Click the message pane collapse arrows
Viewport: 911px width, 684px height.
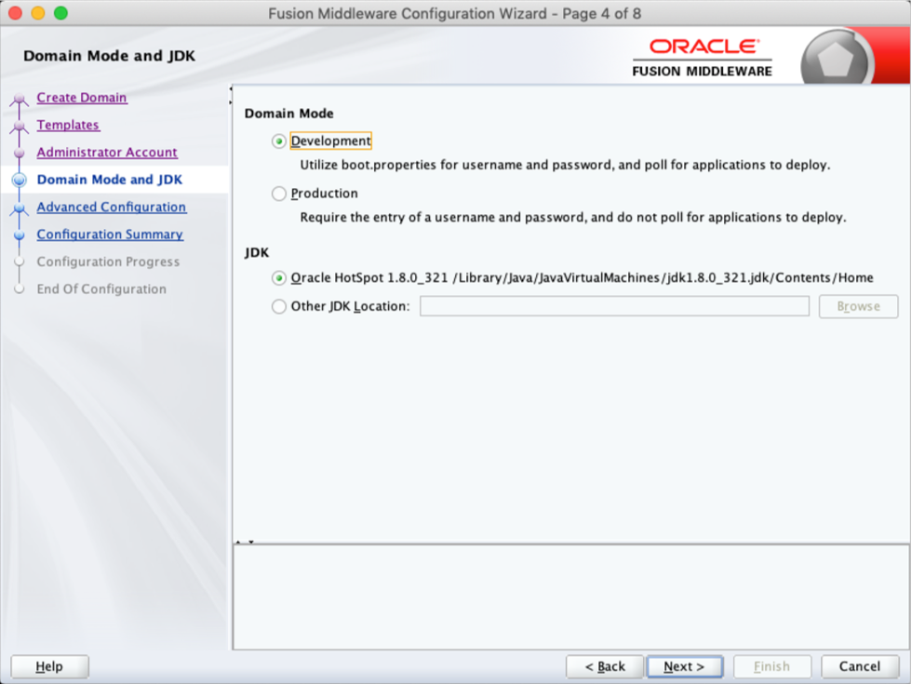pyautogui.click(x=245, y=542)
